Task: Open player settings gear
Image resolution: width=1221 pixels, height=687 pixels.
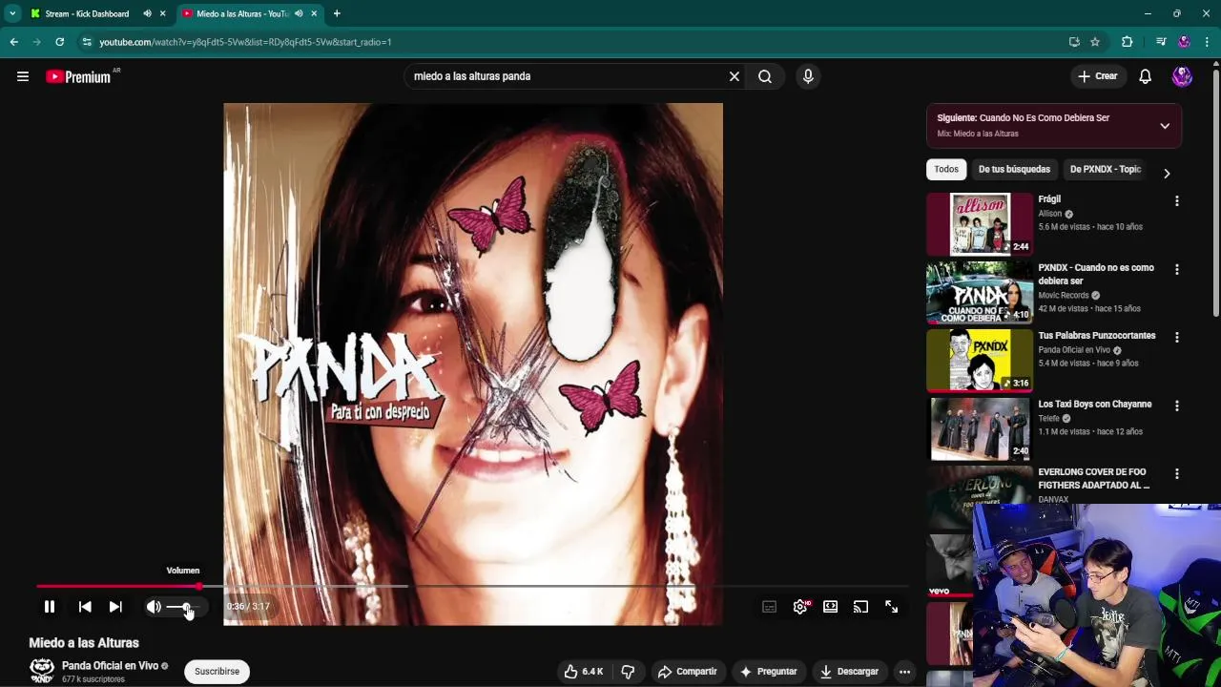Action: (x=800, y=607)
